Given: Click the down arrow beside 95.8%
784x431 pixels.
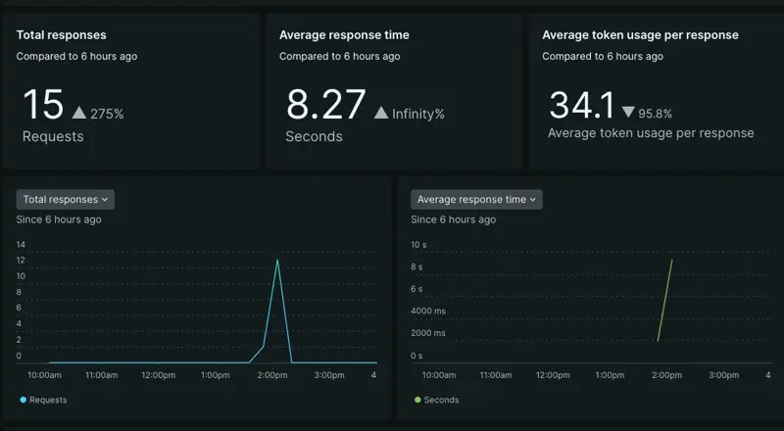Looking at the screenshot, I should [628, 114].
